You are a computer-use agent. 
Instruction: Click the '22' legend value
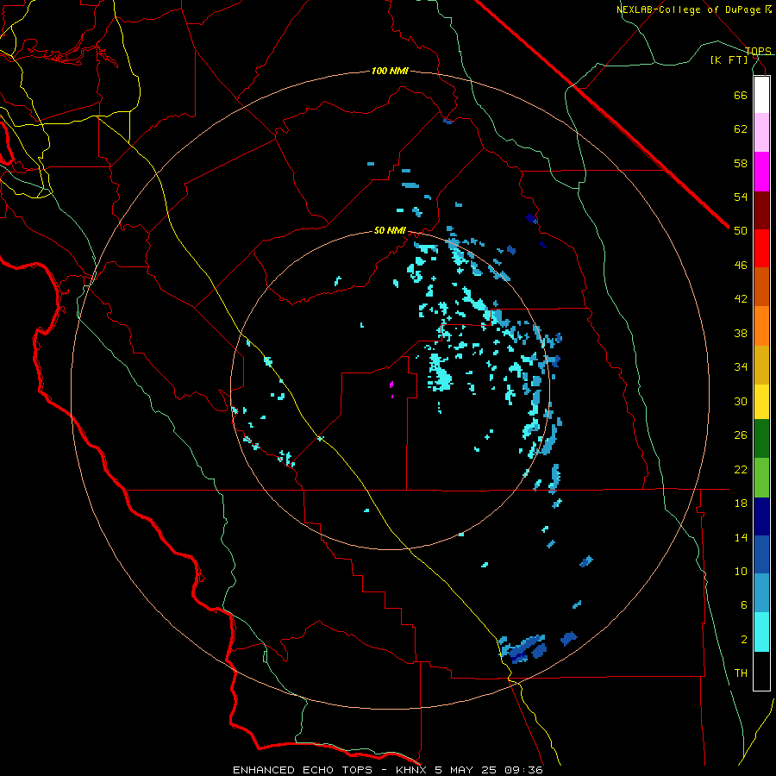[741, 469]
